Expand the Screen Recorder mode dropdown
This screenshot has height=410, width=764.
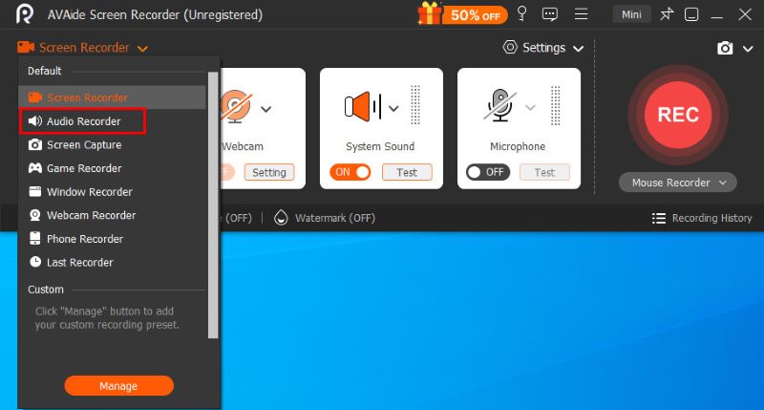pyautogui.click(x=142, y=49)
